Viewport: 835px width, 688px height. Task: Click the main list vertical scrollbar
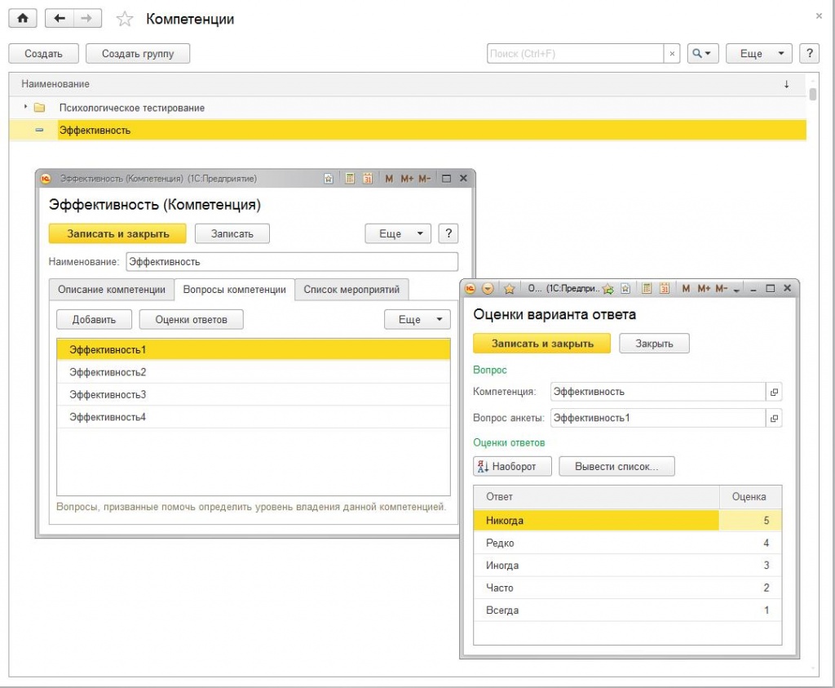813,95
